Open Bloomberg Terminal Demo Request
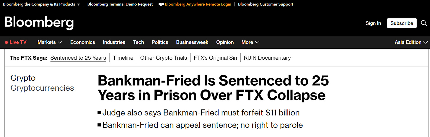 click(x=120, y=4)
